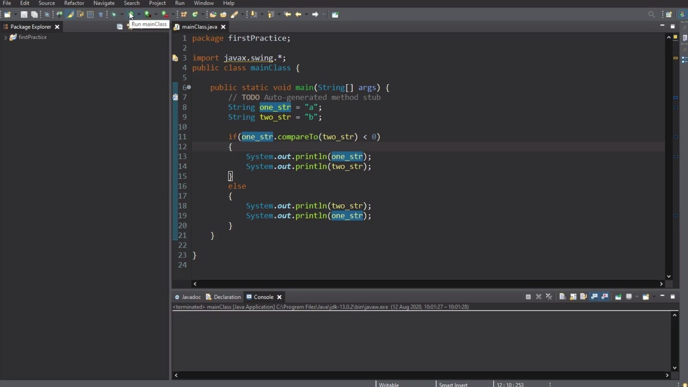
Task: Switch to the Declaration tab
Action: coord(224,297)
